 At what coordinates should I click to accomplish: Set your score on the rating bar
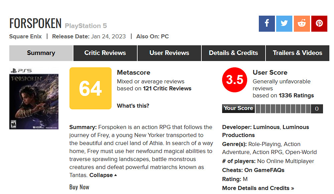(x=283, y=109)
